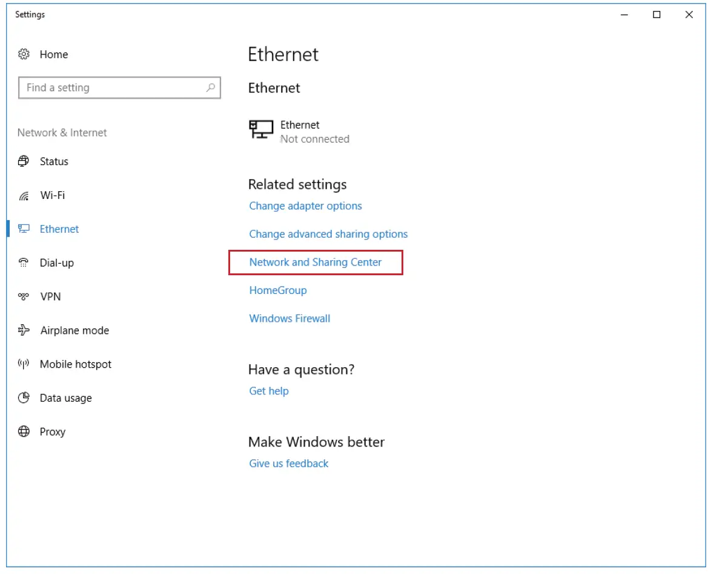Open Network and Sharing Center
This screenshot has width=711, height=574.
tap(316, 263)
